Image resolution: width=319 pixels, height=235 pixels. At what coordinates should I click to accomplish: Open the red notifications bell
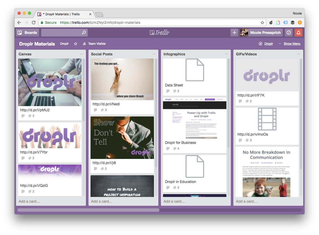click(299, 33)
